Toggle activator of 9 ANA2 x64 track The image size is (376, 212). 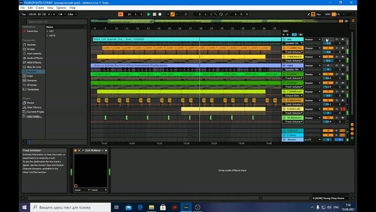point(328,109)
